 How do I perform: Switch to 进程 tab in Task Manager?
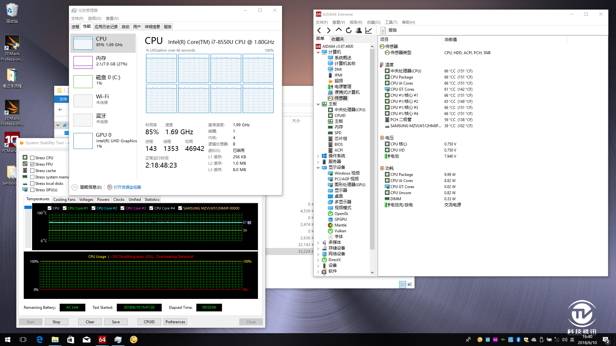(x=75, y=27)
